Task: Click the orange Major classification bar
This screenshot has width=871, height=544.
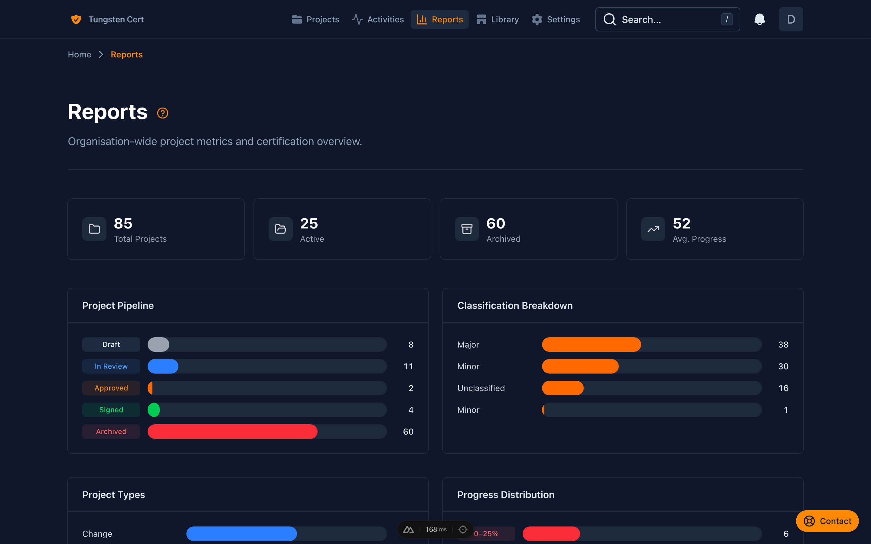Action: point(591,344)
